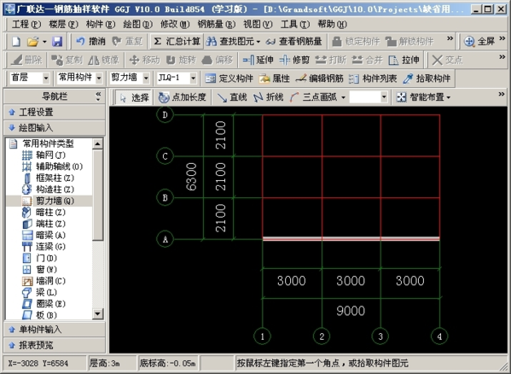Choose the 直线 line drawing tool
Image resolution: width=511 pixels, height=374 pixels.
click(x=232, y=97)
